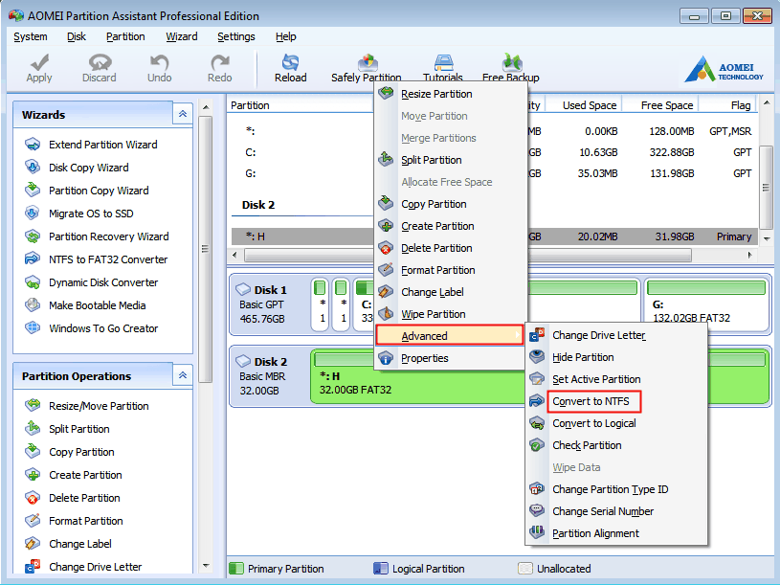
Task: Click the Format Partition sidebar icon
Action: click(x=33, y=521)
